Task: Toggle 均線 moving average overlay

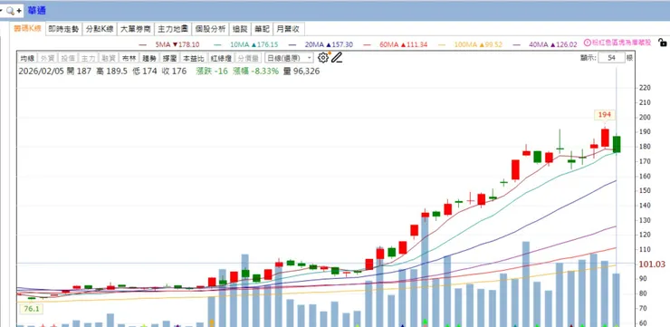Action: (27, 58)
